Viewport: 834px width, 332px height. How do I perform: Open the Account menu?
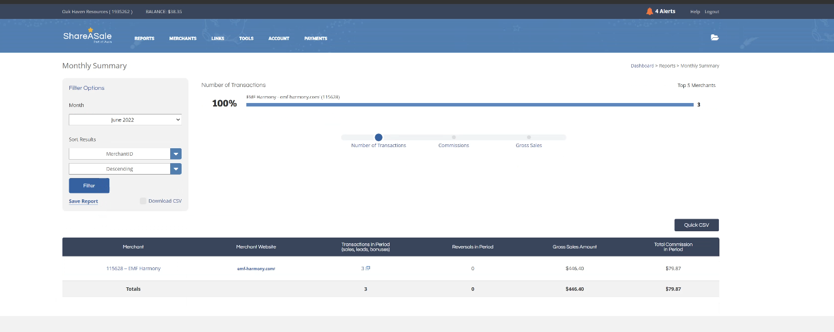[279, 38]
